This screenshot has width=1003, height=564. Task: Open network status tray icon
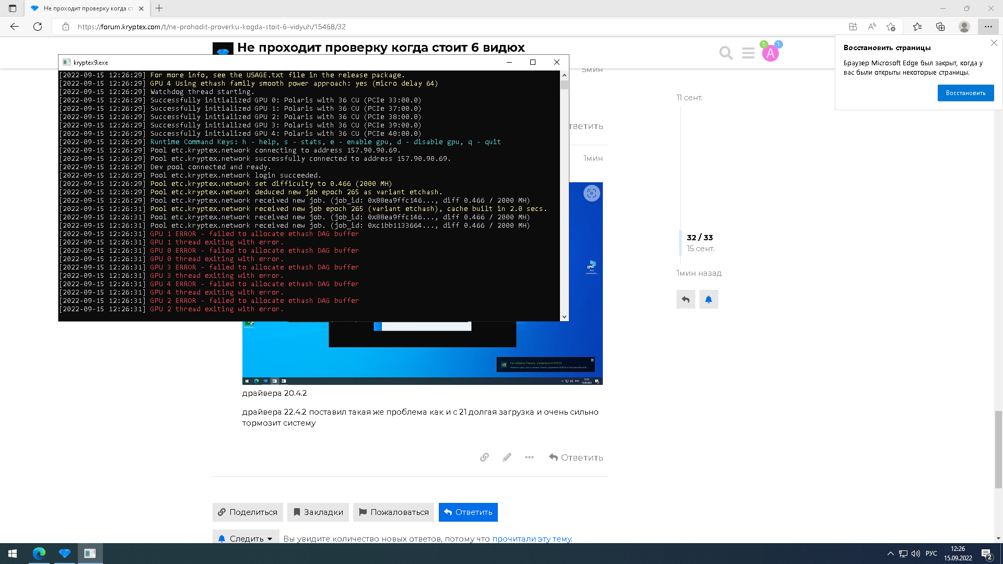[903, 554]
